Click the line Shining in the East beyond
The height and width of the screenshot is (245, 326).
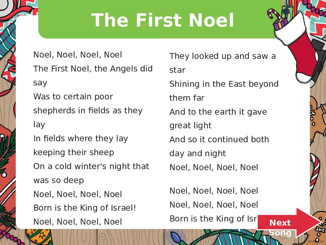pyautogui.click(x=224, y=84)
